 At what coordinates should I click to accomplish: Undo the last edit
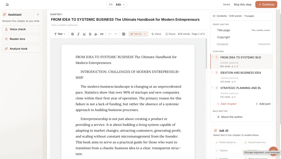pos(110,34)
